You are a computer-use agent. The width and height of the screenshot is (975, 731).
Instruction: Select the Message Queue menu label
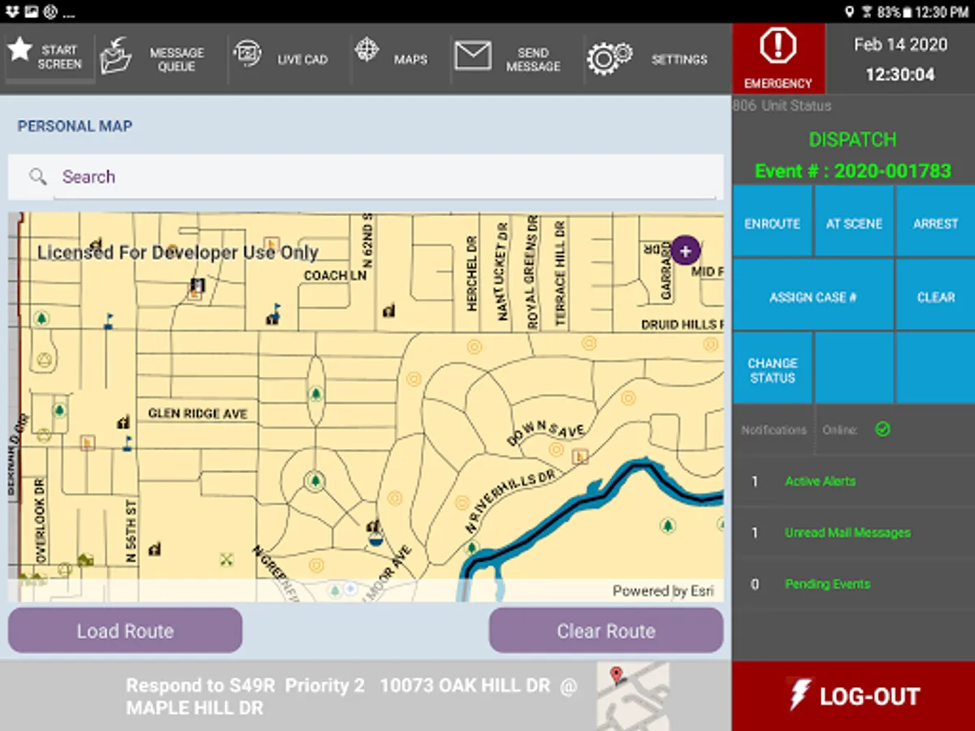(x=176, y=59)
